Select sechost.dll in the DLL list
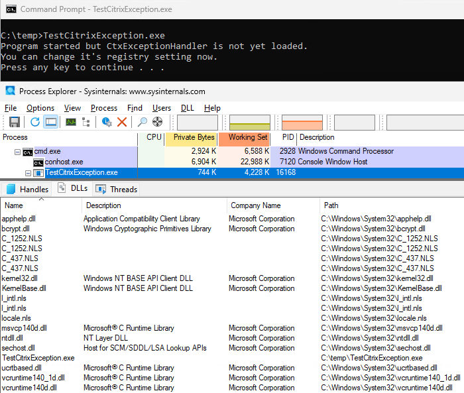Image resolution: width=464 pixels, height=393 pixels. [18, 348]
